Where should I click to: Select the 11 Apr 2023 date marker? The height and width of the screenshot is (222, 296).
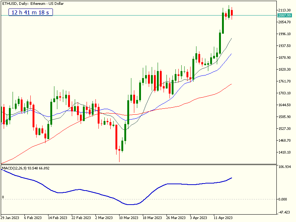(x=223, y=218)
